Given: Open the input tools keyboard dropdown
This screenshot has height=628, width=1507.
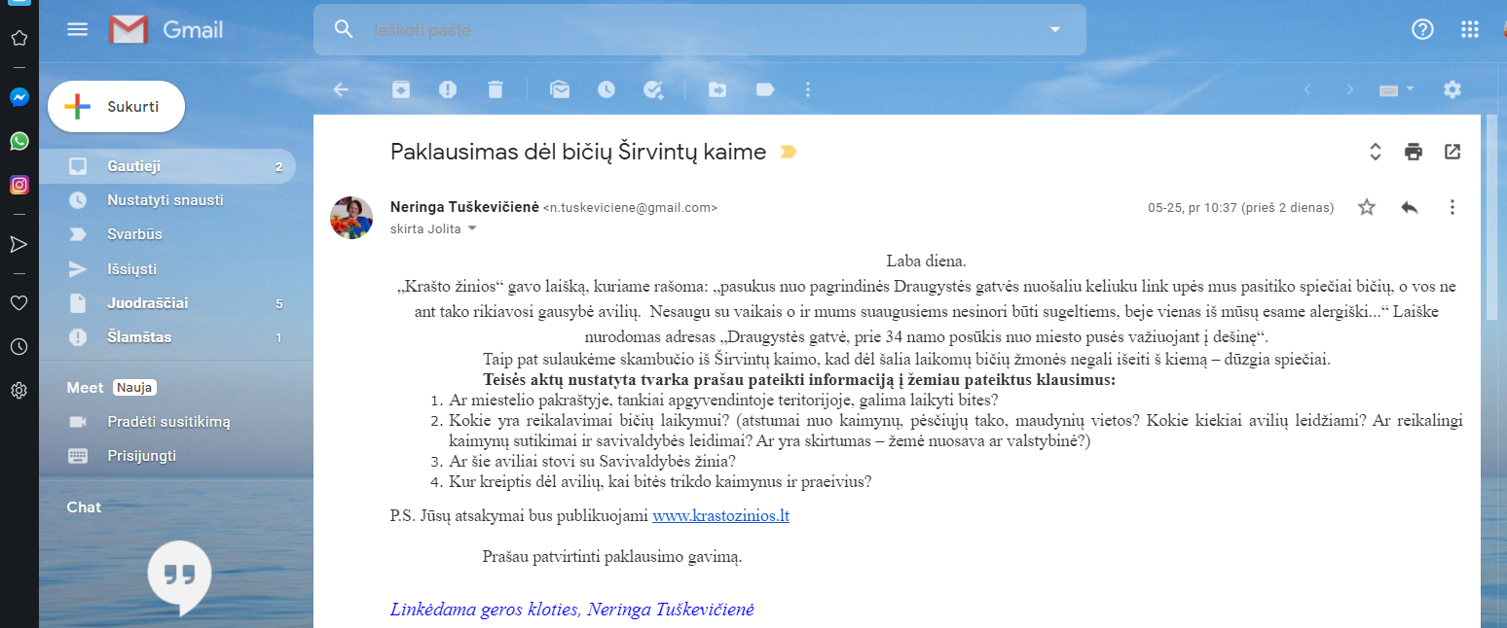Looking at the screenshot, I should point(1397,89).
